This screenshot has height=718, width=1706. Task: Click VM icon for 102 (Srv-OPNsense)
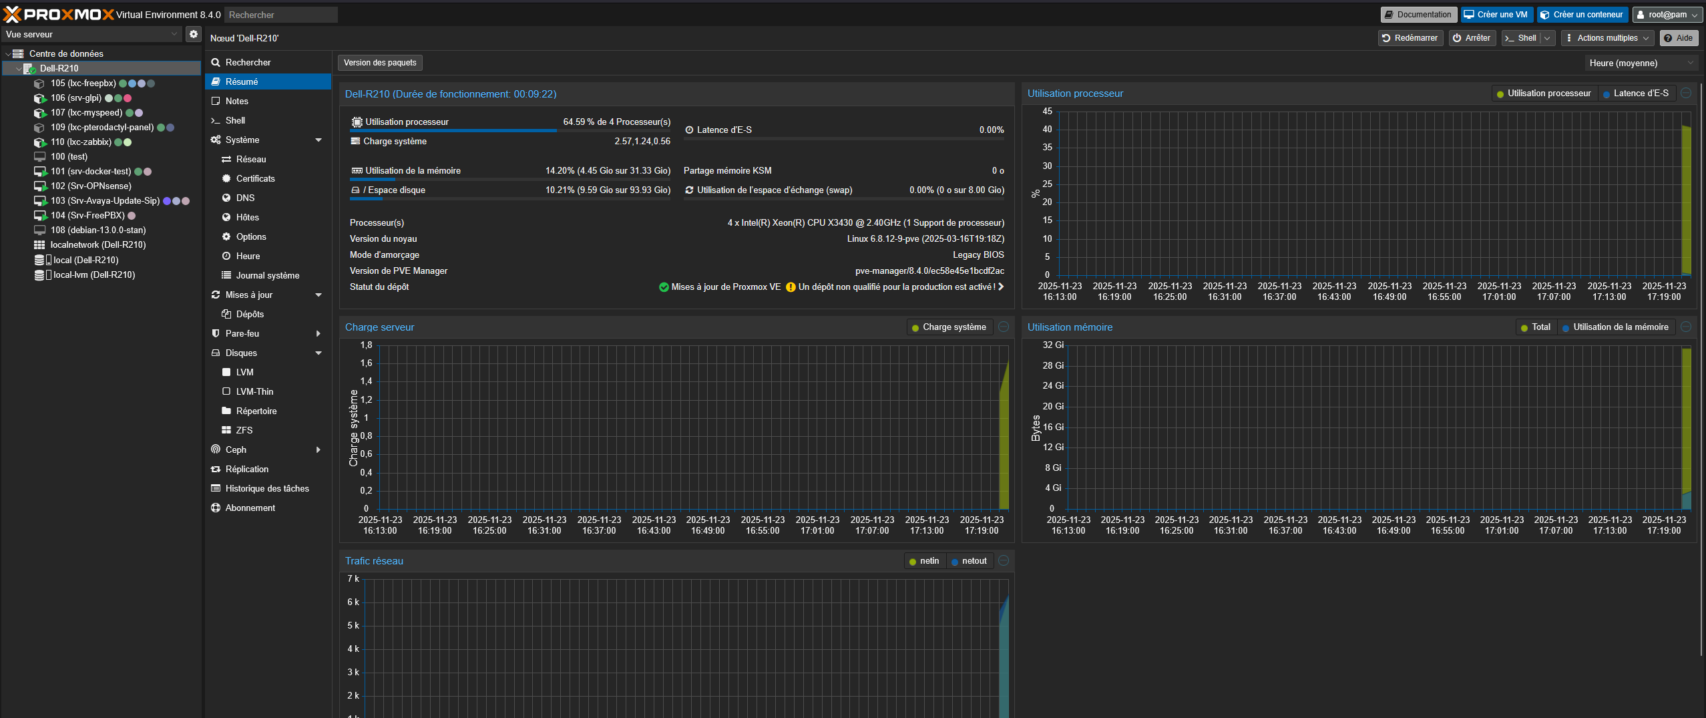pyautogui.click(x=39, y=186)
